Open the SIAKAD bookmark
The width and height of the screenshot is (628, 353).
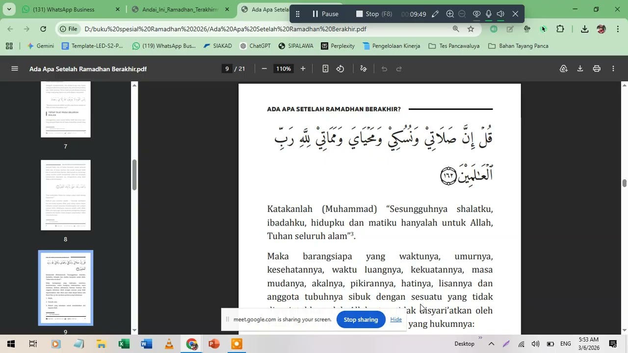click(x=217, y=46)
